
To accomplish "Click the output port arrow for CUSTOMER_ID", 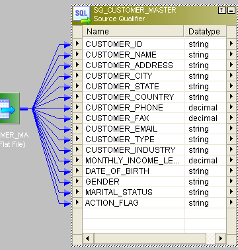I will (231, 44).
